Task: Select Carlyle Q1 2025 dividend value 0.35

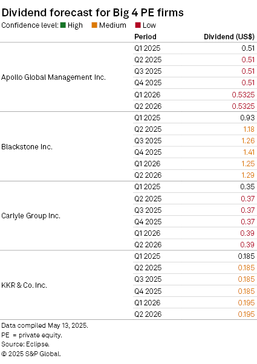Action: pos(247,187)
